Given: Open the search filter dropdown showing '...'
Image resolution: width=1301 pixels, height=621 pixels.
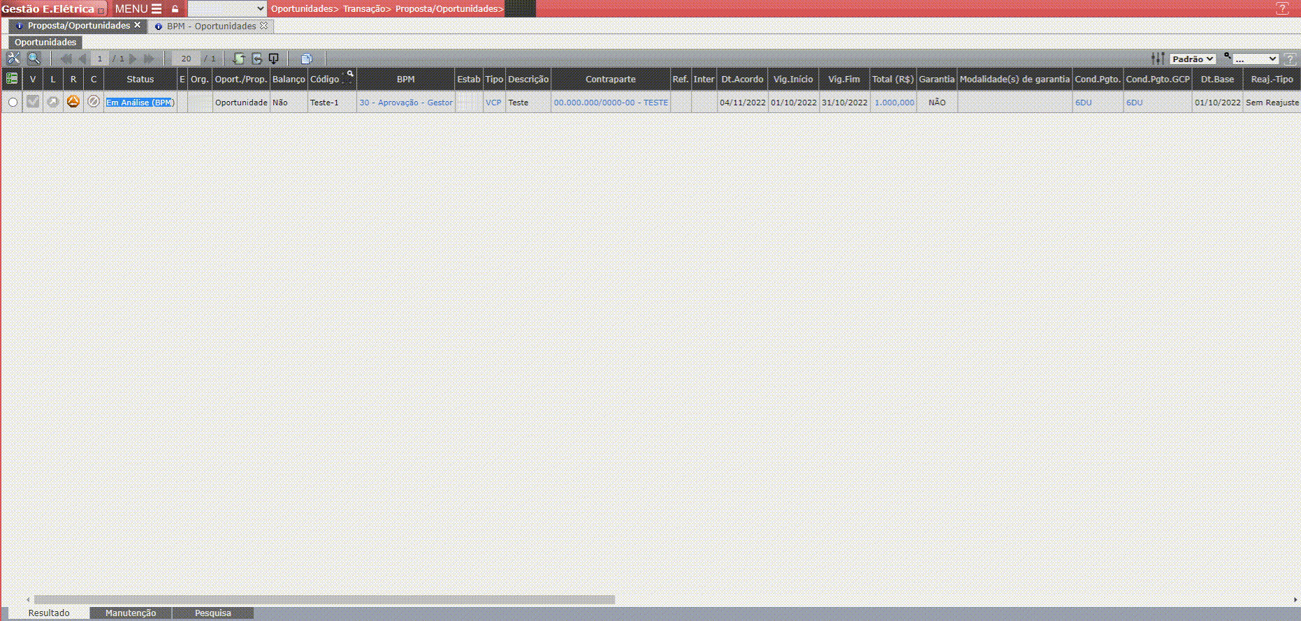Looking at the screenshot, I should (1255, 59).
